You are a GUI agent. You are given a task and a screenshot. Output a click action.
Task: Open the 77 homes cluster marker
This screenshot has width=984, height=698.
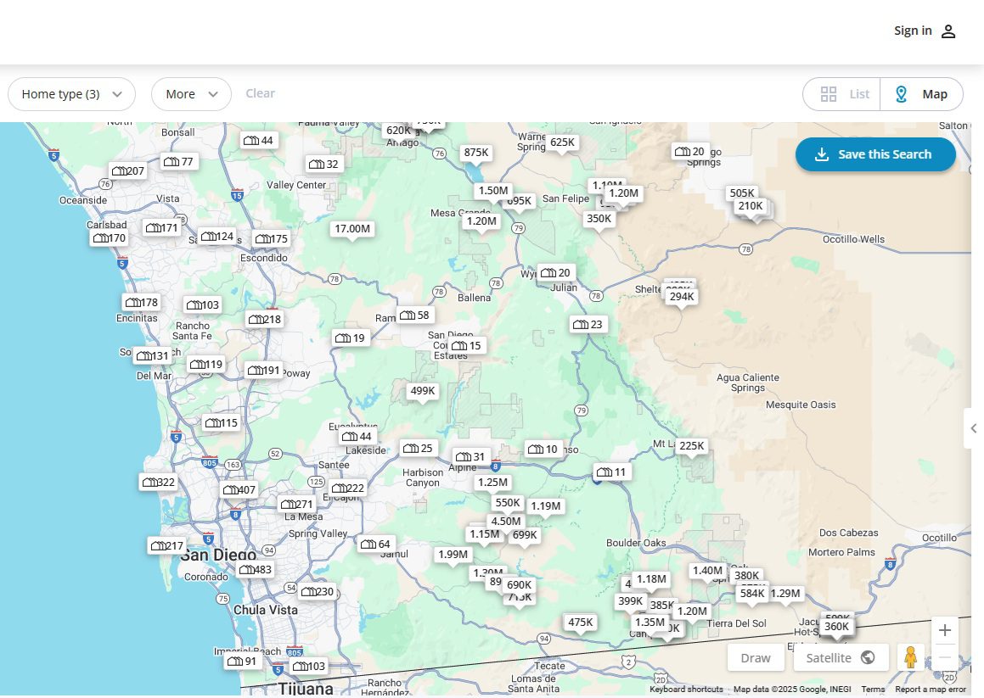coord(178,162)
